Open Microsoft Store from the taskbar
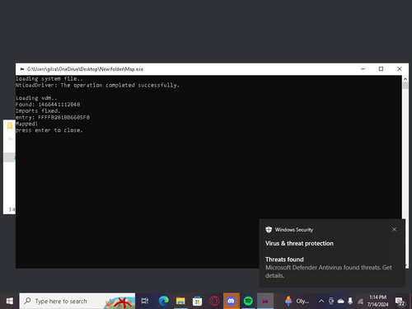 [x=197, y=301]
